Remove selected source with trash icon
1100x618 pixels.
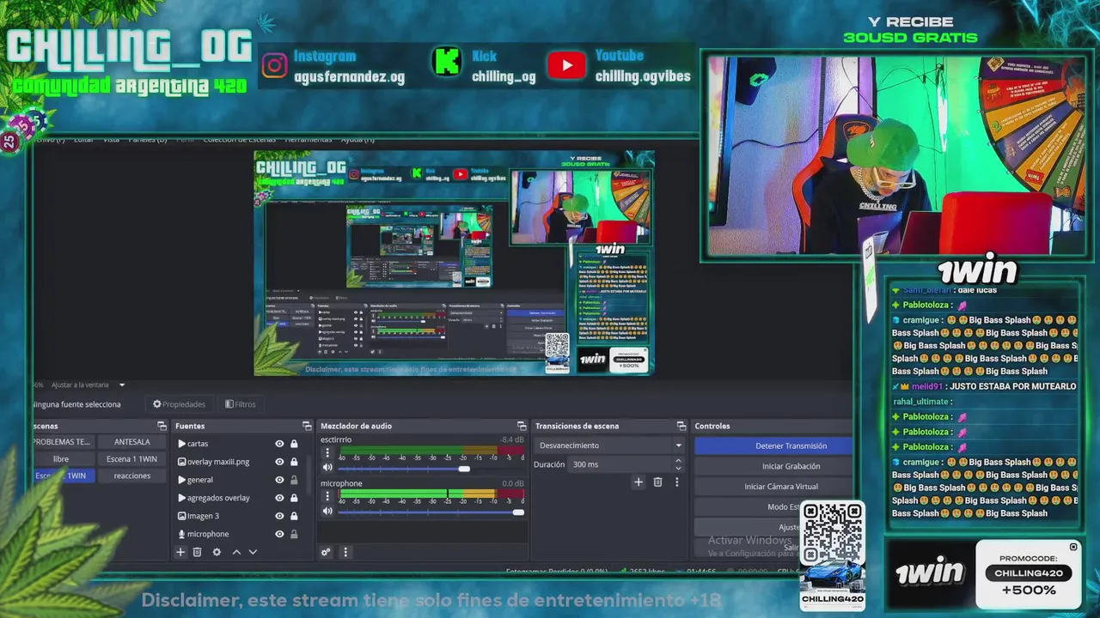click(x=197, y=552)
